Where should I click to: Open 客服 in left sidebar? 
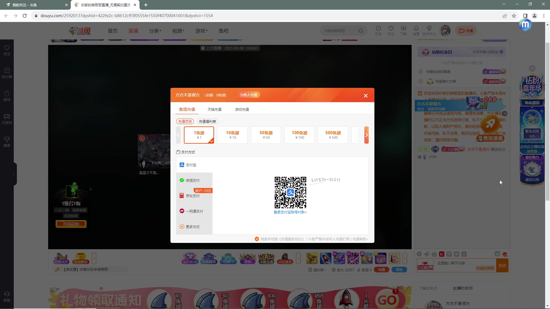click(7, 296)
